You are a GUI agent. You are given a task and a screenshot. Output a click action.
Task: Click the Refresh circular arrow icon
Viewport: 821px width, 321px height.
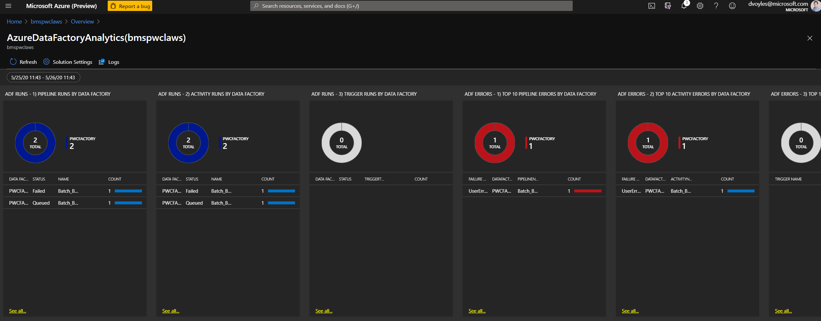click(13, 62)
